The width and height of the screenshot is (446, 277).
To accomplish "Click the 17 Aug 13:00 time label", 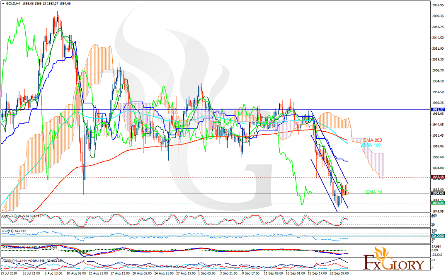I will click(120, 273).
